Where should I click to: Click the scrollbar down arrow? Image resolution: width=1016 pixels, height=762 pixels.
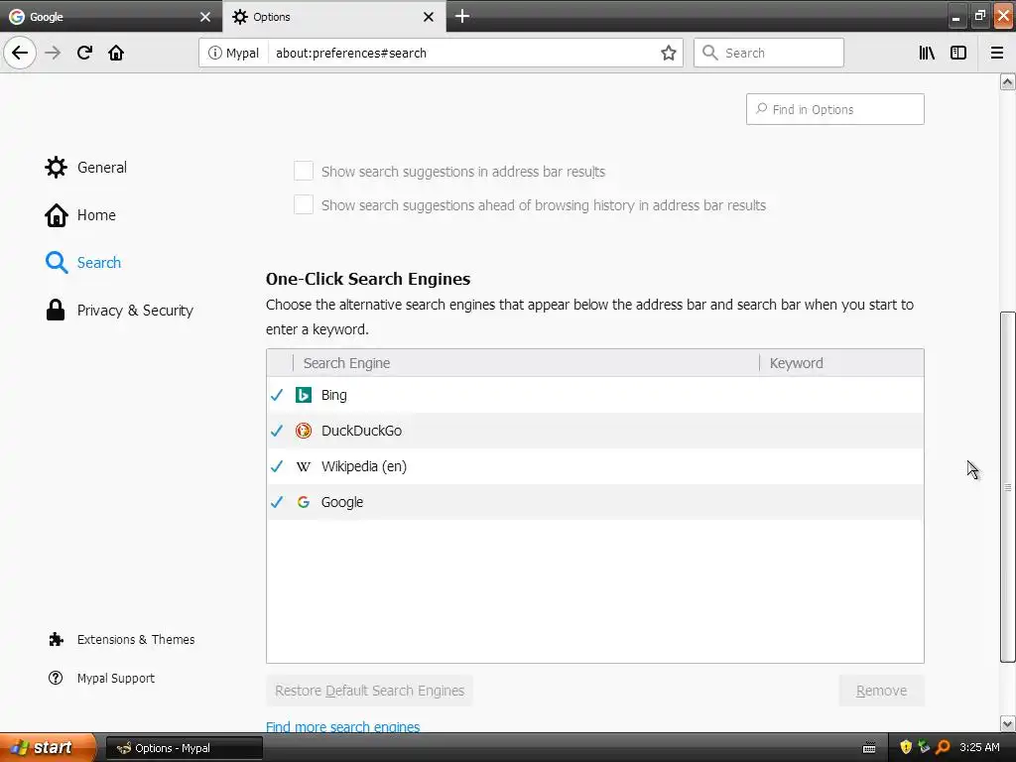point(1007,723)
